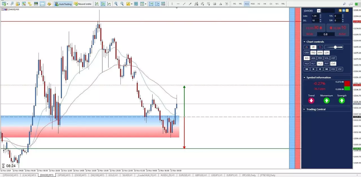This screenshot has width=361, height=177.
Task: Click the HSC button
Action: pos(333,69)
